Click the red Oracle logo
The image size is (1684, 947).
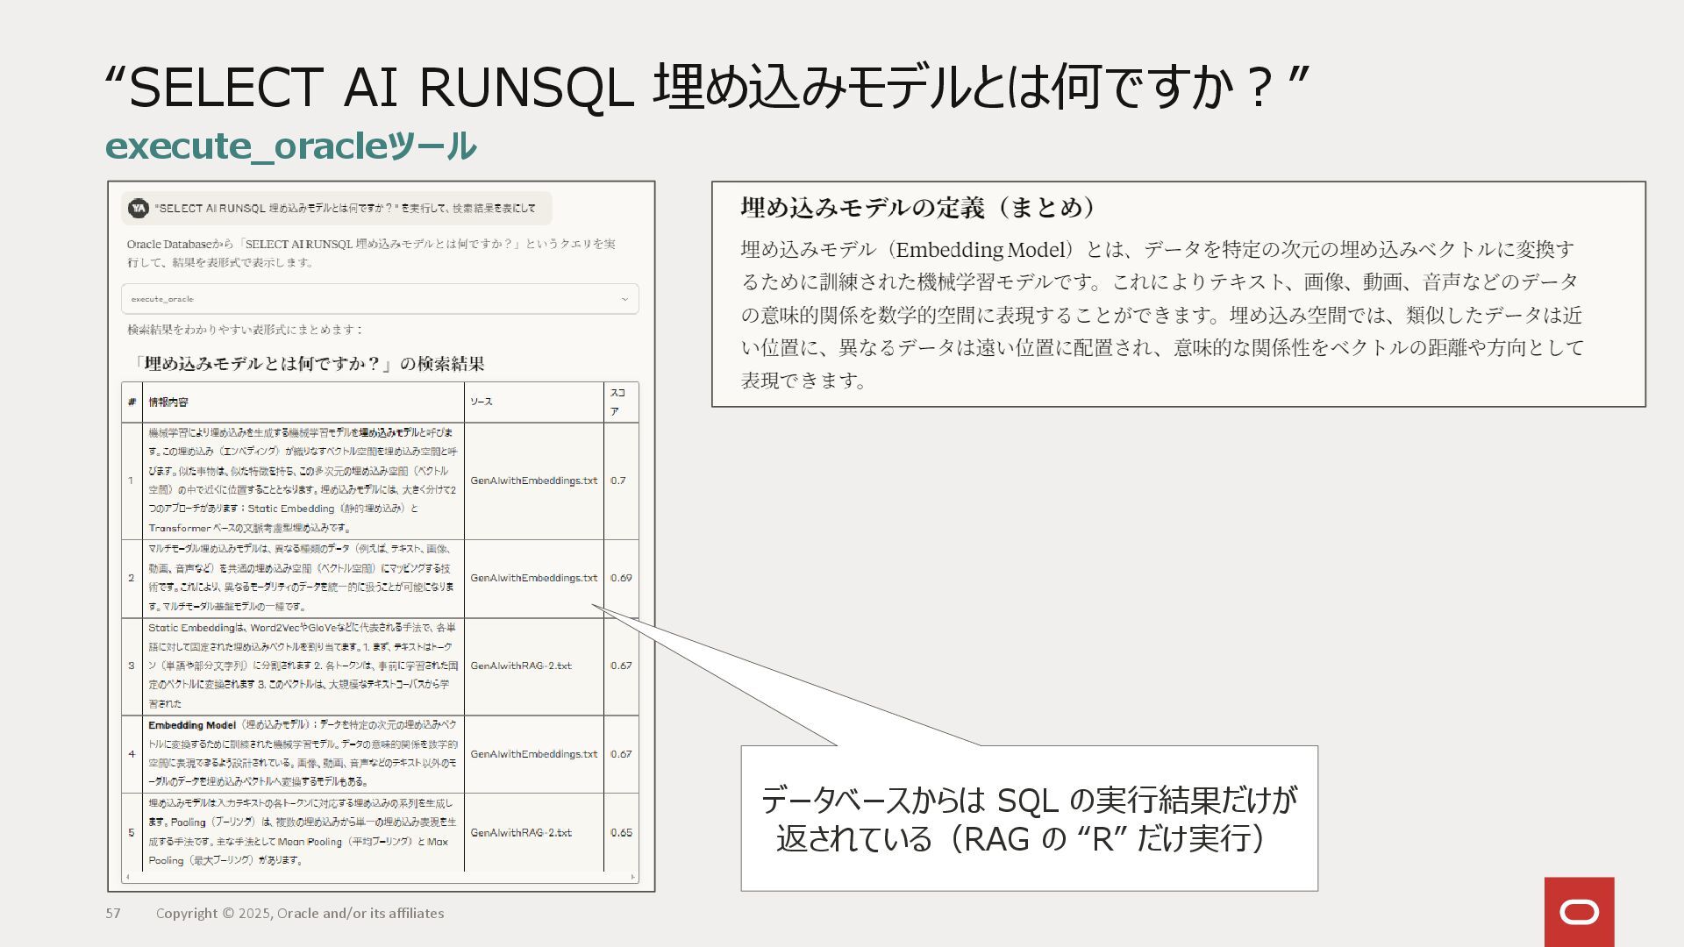(1579, 912)
